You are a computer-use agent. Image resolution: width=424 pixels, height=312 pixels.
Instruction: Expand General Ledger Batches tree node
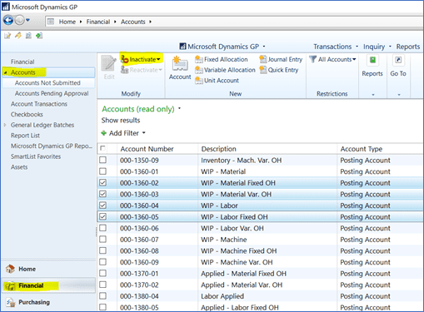pyautogui.click(x=5, y=125)
